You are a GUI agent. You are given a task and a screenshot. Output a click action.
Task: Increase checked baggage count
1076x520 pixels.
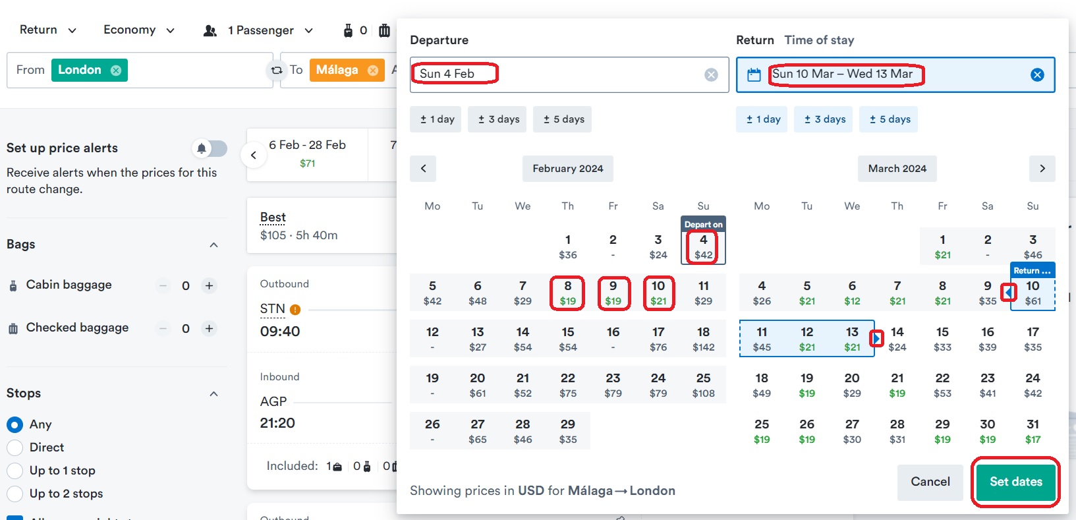pyautogui.click(x=209, y=328)
